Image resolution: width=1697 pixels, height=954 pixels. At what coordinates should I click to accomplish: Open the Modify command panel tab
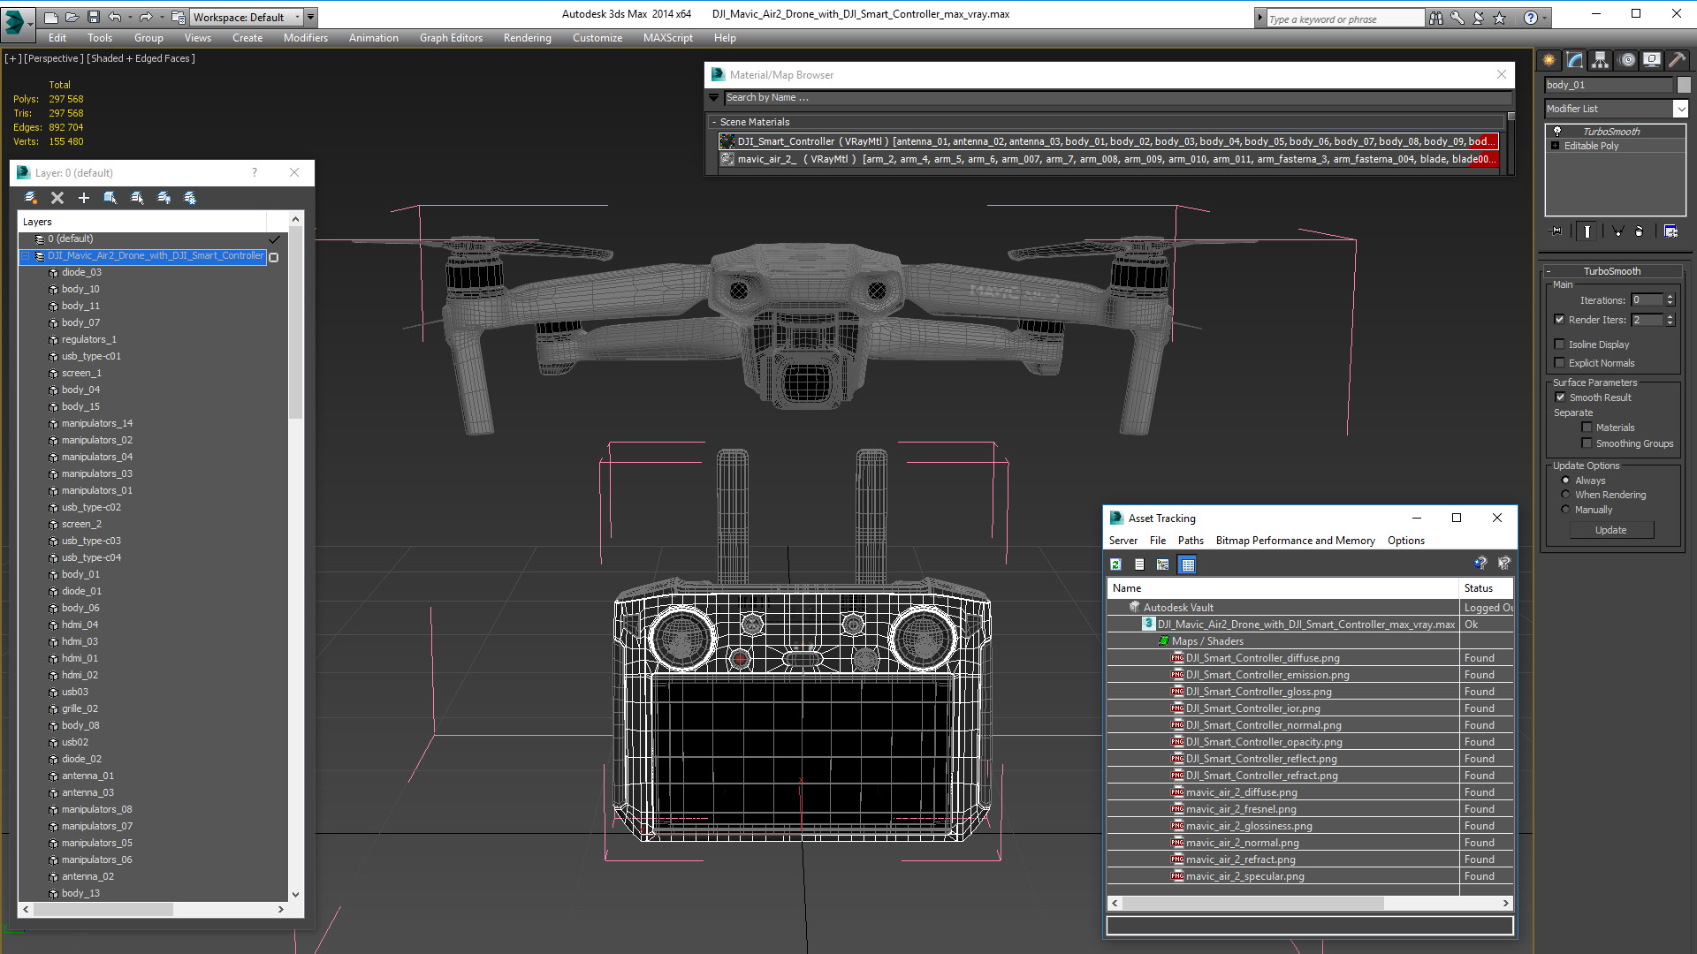(1575, 60)
